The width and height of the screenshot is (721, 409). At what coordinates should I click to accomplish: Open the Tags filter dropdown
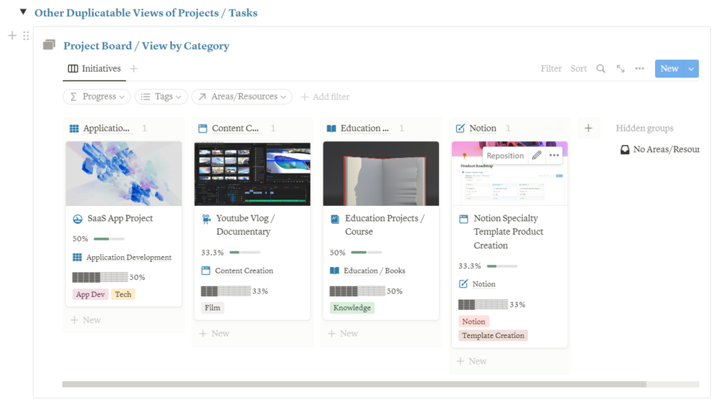[161, 97]
